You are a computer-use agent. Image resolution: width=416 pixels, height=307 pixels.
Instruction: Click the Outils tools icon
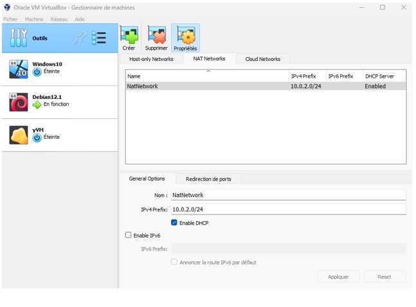pos(19,39)
